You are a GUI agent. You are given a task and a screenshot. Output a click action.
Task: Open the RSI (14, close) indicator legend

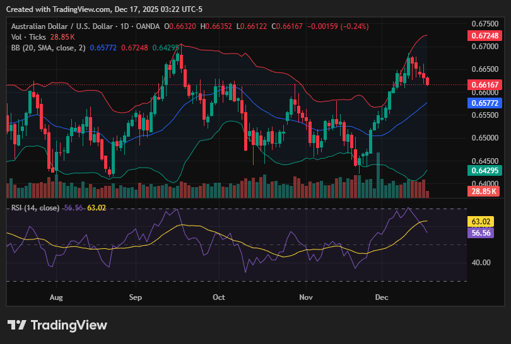click(35, 208)
